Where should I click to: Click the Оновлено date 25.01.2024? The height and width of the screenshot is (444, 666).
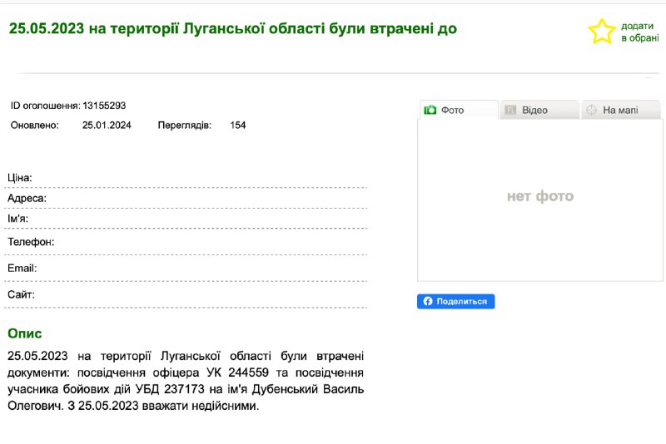click(107, 125)
